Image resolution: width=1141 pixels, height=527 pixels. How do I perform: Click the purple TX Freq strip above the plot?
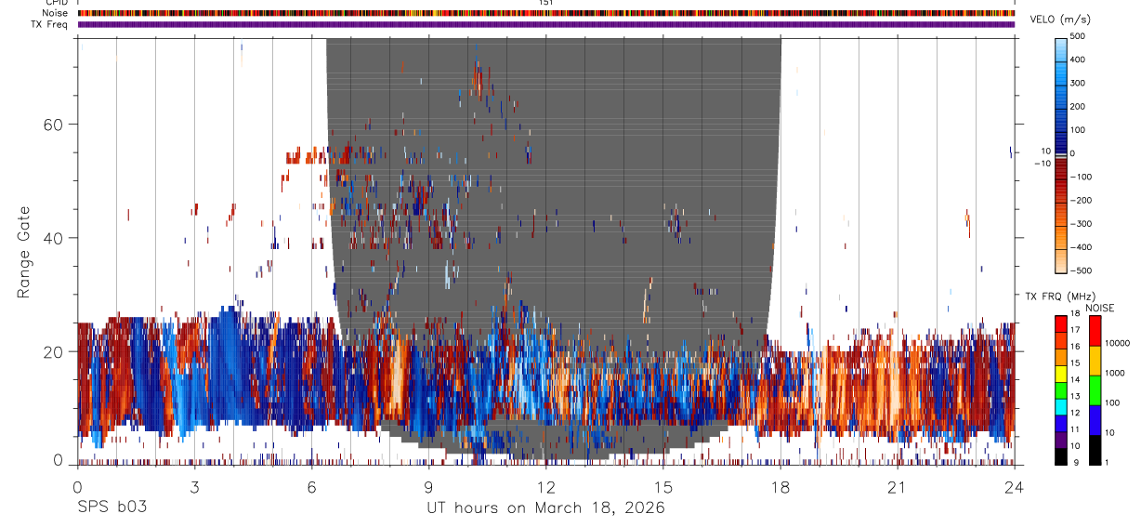tap(545, 24)
